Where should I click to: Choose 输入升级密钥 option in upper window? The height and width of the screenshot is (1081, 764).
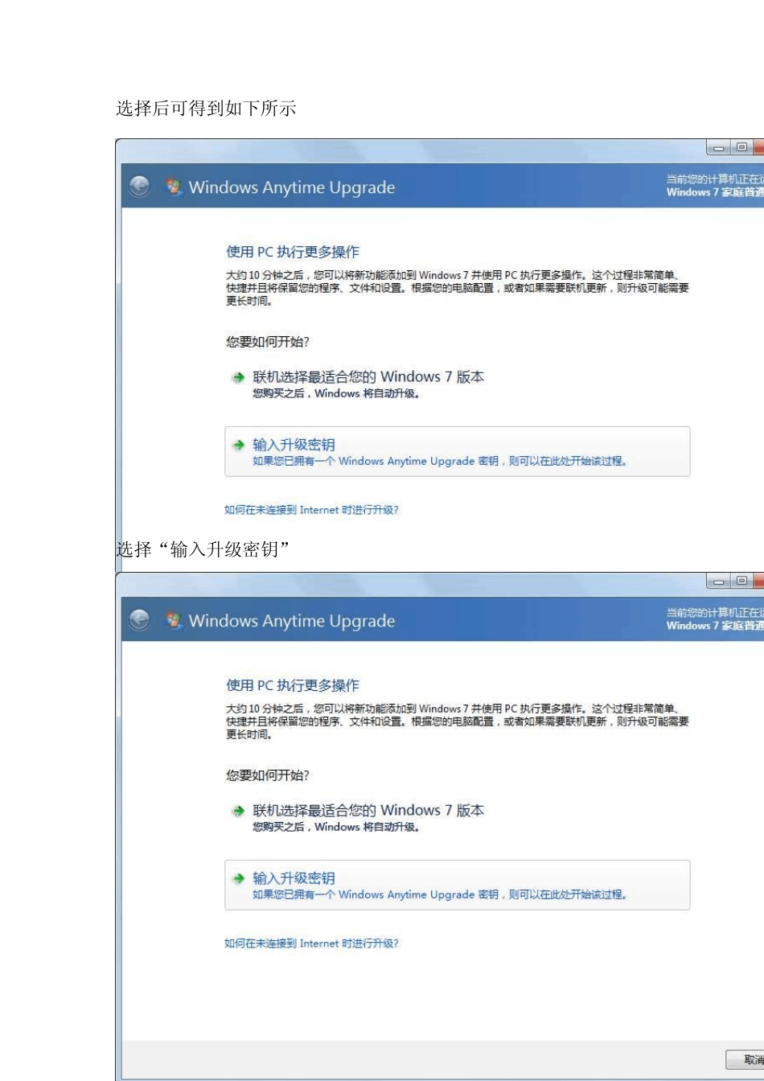click(x=457, y=451)
